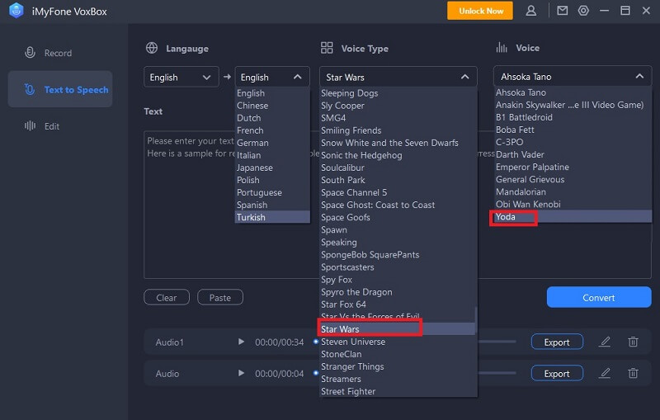
Task: Choose Mandalorian voice
Action: pos(573,192)
